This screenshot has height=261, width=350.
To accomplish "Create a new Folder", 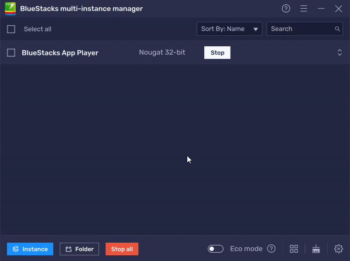I will click(x=79, y=249).
